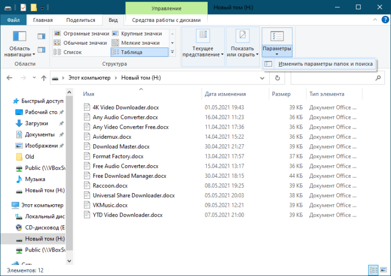Screen dimensions: 391x276
Task: Open Рабочий стол in navigation pane
Action: pyautogui.click(x=40, y=112)
